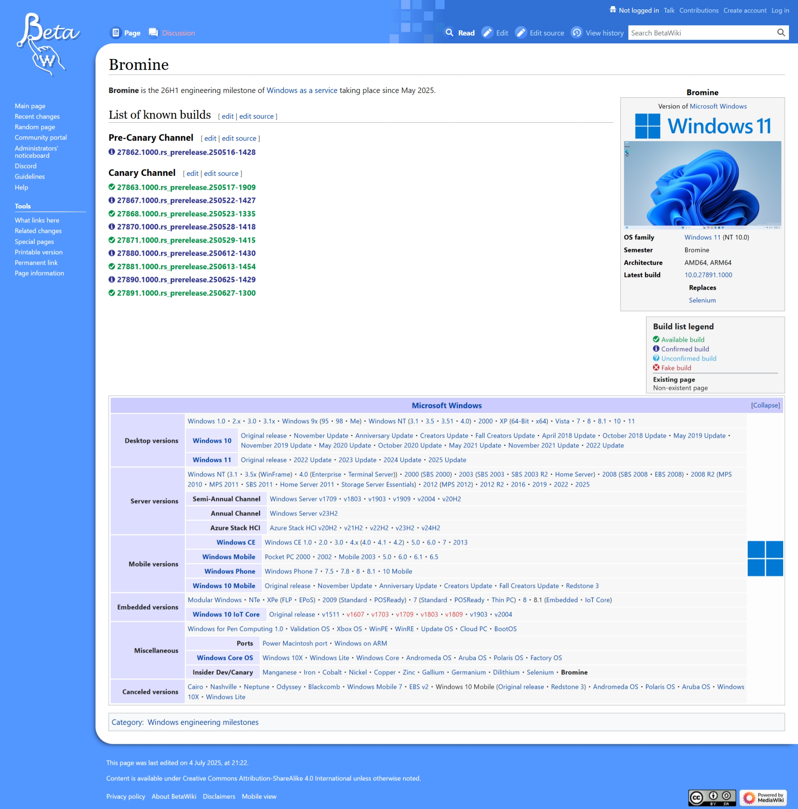Click Log in link
This screenshot has height=809, width=798.
tap(780, 11)
